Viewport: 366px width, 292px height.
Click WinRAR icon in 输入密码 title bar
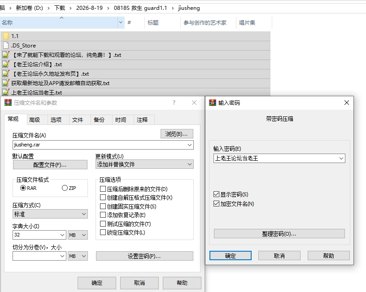(213, 103)
